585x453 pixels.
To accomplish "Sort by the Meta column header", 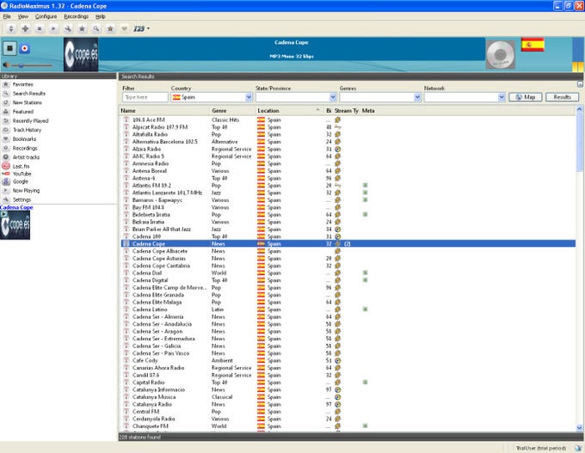I will pos(368,111).
